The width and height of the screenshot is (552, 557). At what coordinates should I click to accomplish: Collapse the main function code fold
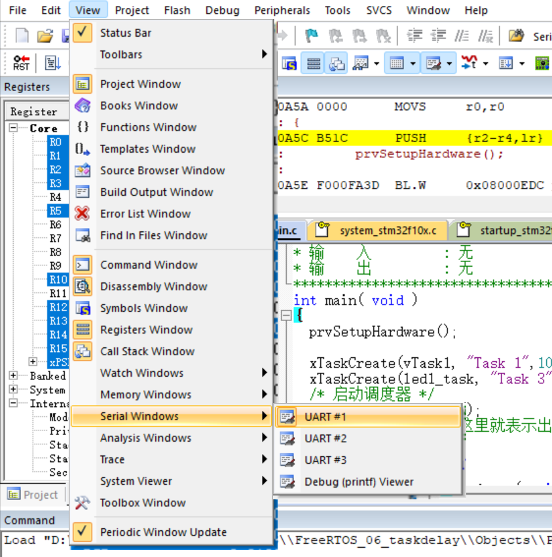pyautogui.click(x=286, y=315)
